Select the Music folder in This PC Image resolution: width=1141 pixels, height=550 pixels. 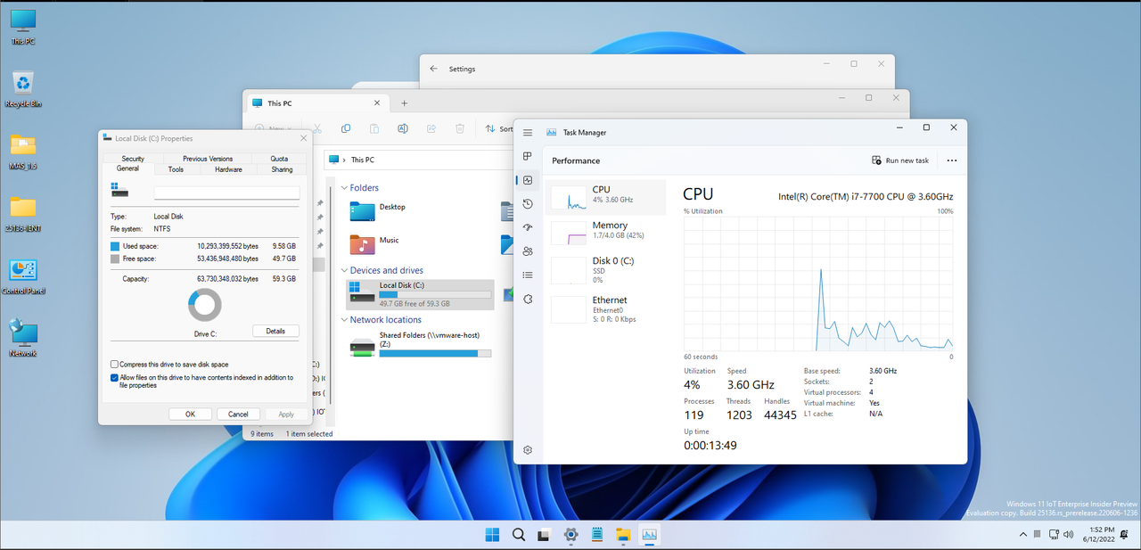coord(374,242)
